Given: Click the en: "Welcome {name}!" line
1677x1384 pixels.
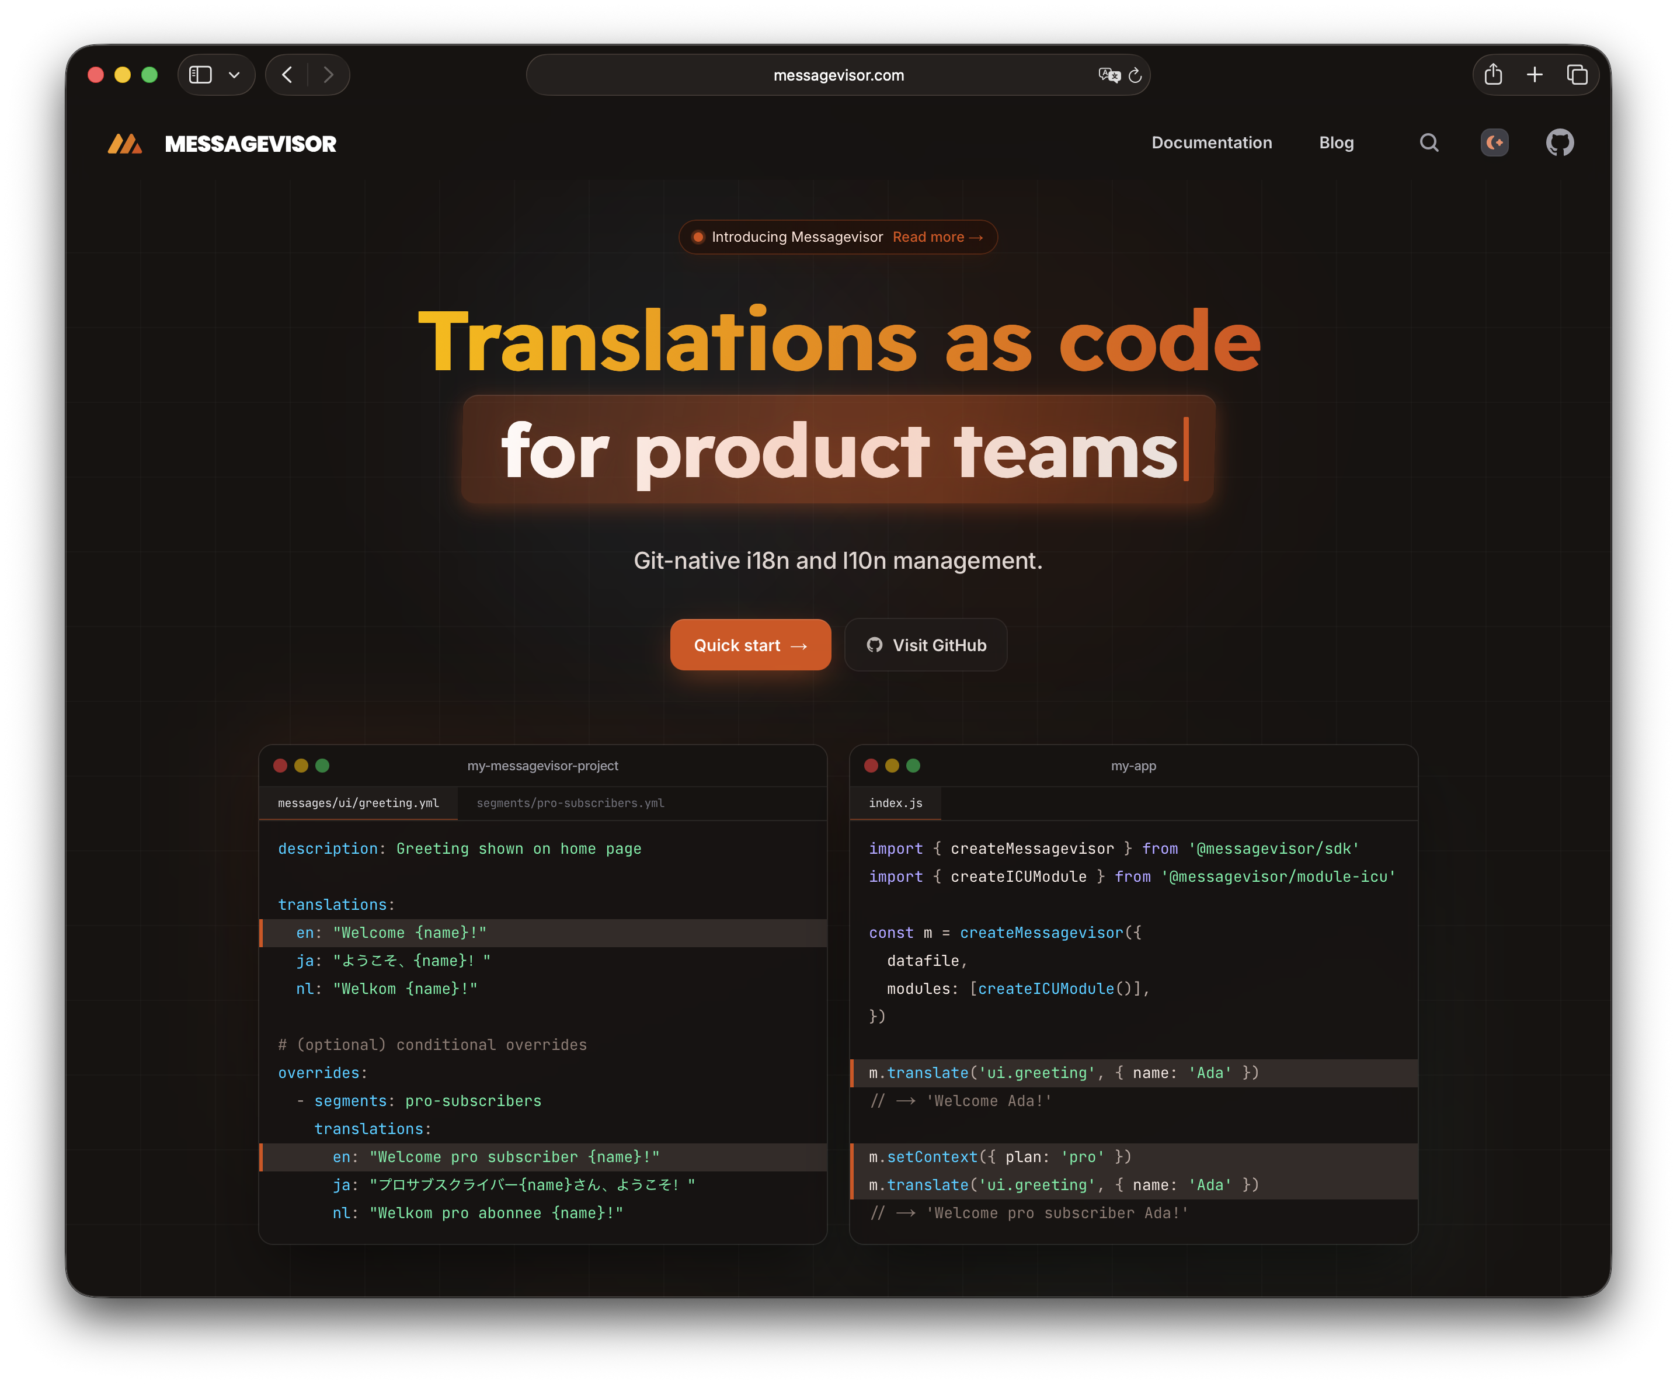Looking at the screenshot, I should pos(544,933).
